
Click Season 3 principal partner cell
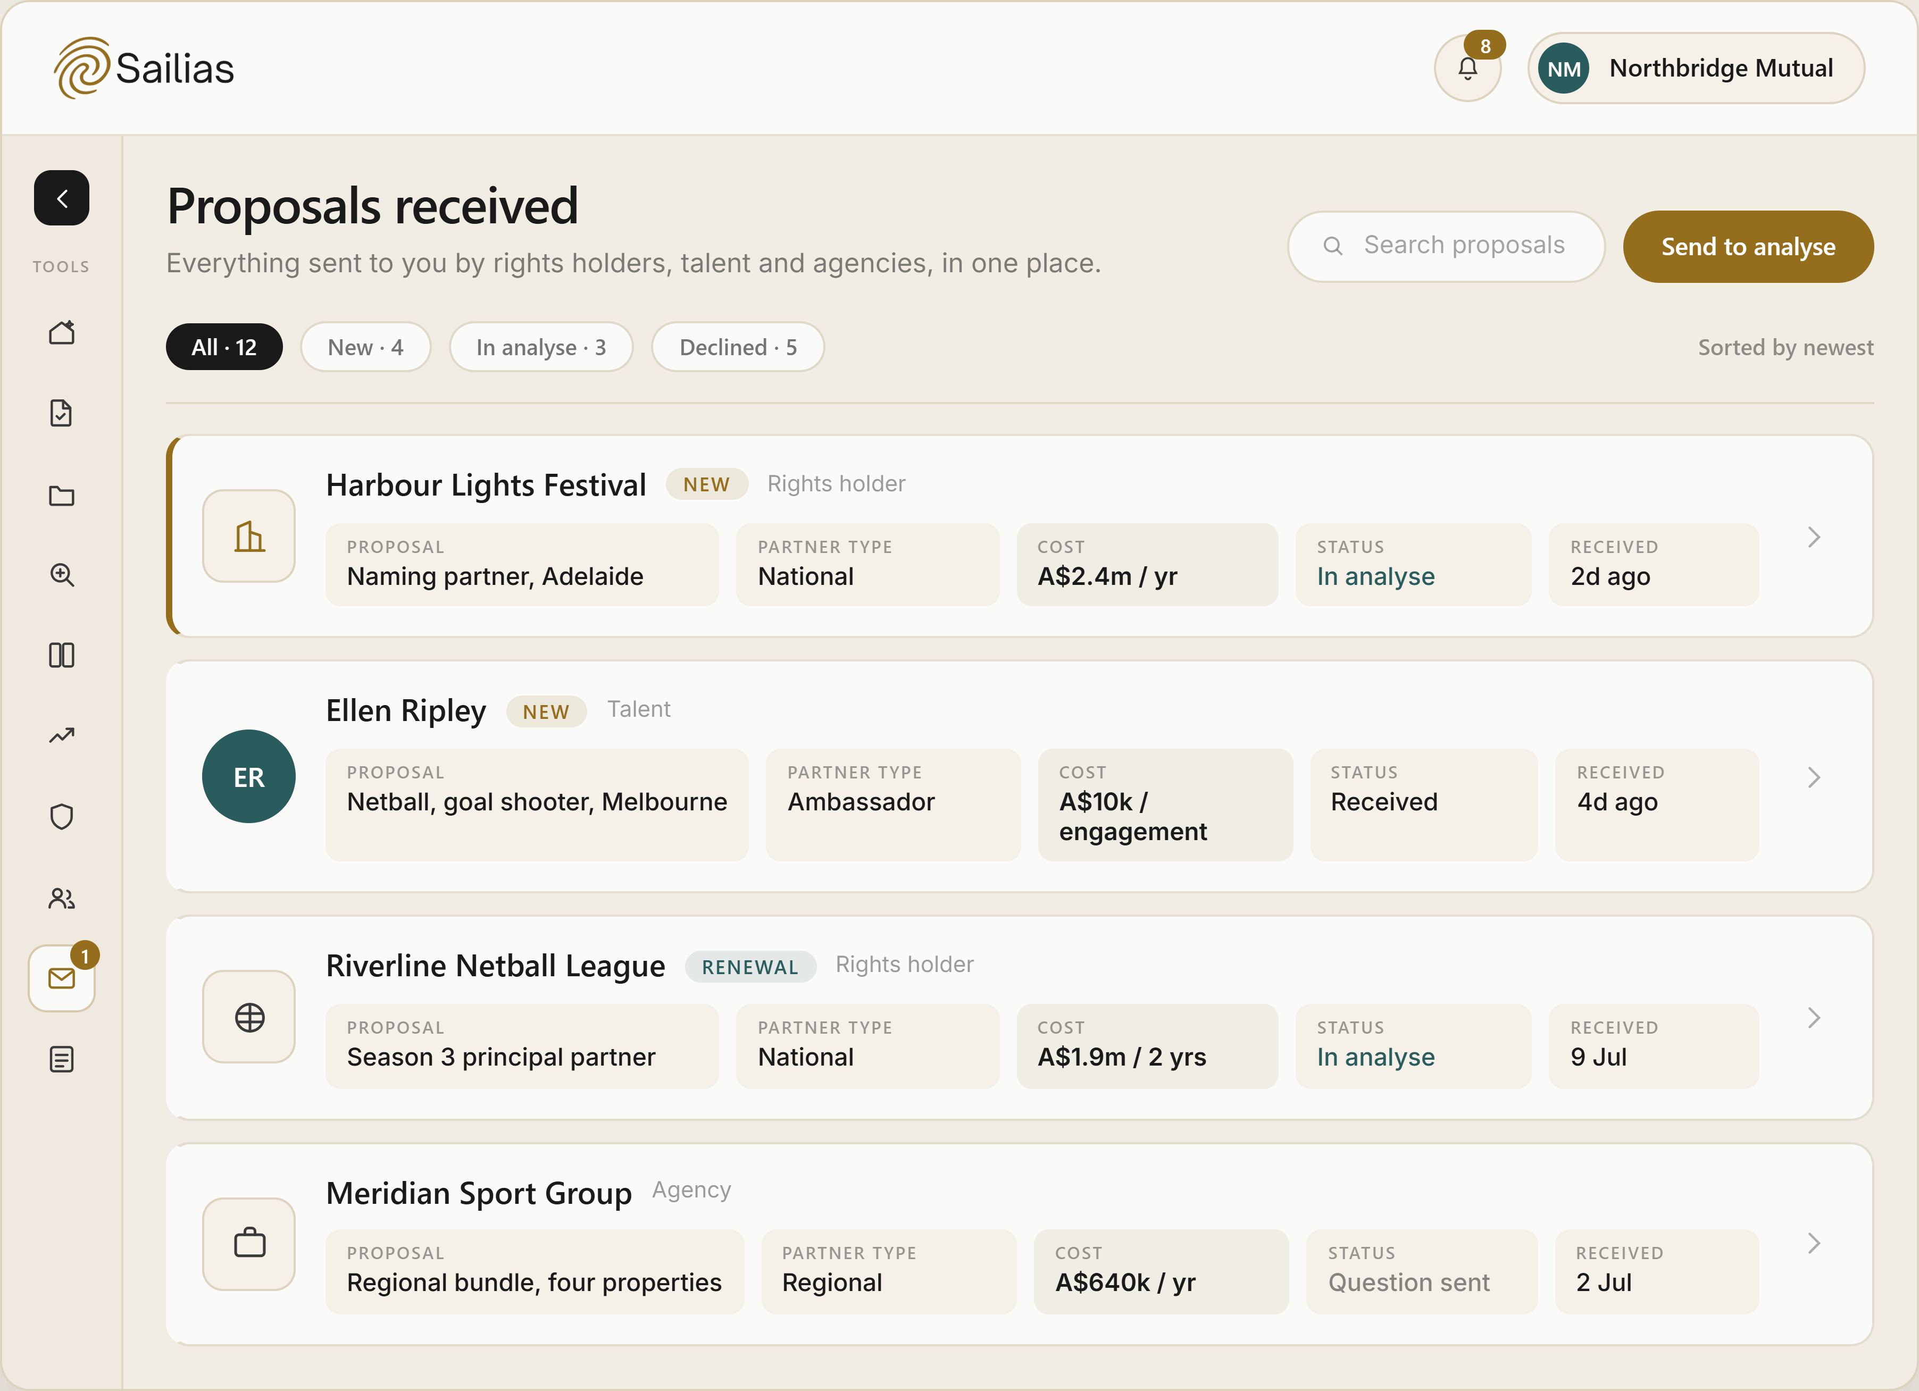[522, 1046]
